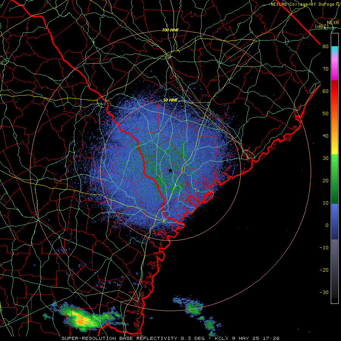The image size is (341, 341).
Task: Click the "100 NMI" range ring label
Action: [x=170, y=30]
